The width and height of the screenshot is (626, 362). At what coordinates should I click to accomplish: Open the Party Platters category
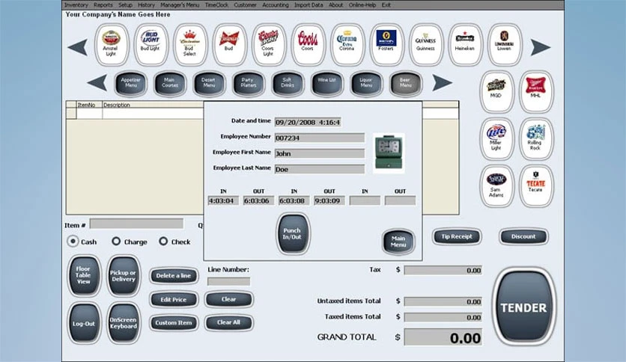249,83
